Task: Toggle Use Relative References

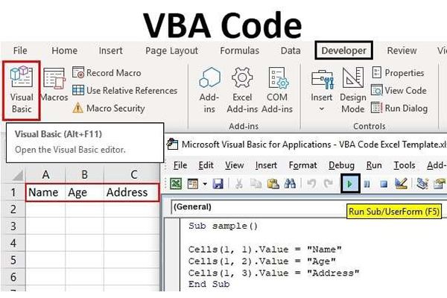Action: 124,91
